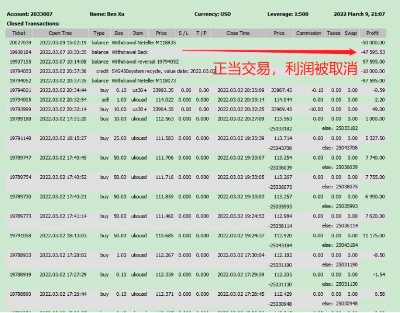Screen dimensions: 400x313
Task: Click the S / L column header
Action: coord(183,33)
